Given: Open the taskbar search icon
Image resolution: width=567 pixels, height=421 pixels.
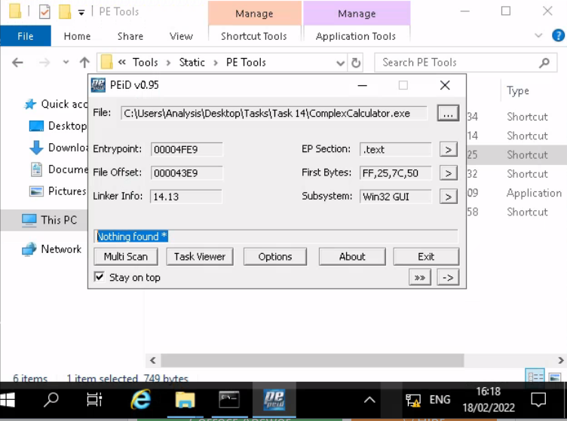Looking at the screenshot, I should click(x=52, y=399).
